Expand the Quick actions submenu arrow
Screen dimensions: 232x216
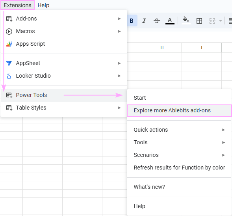click(223, 130)
